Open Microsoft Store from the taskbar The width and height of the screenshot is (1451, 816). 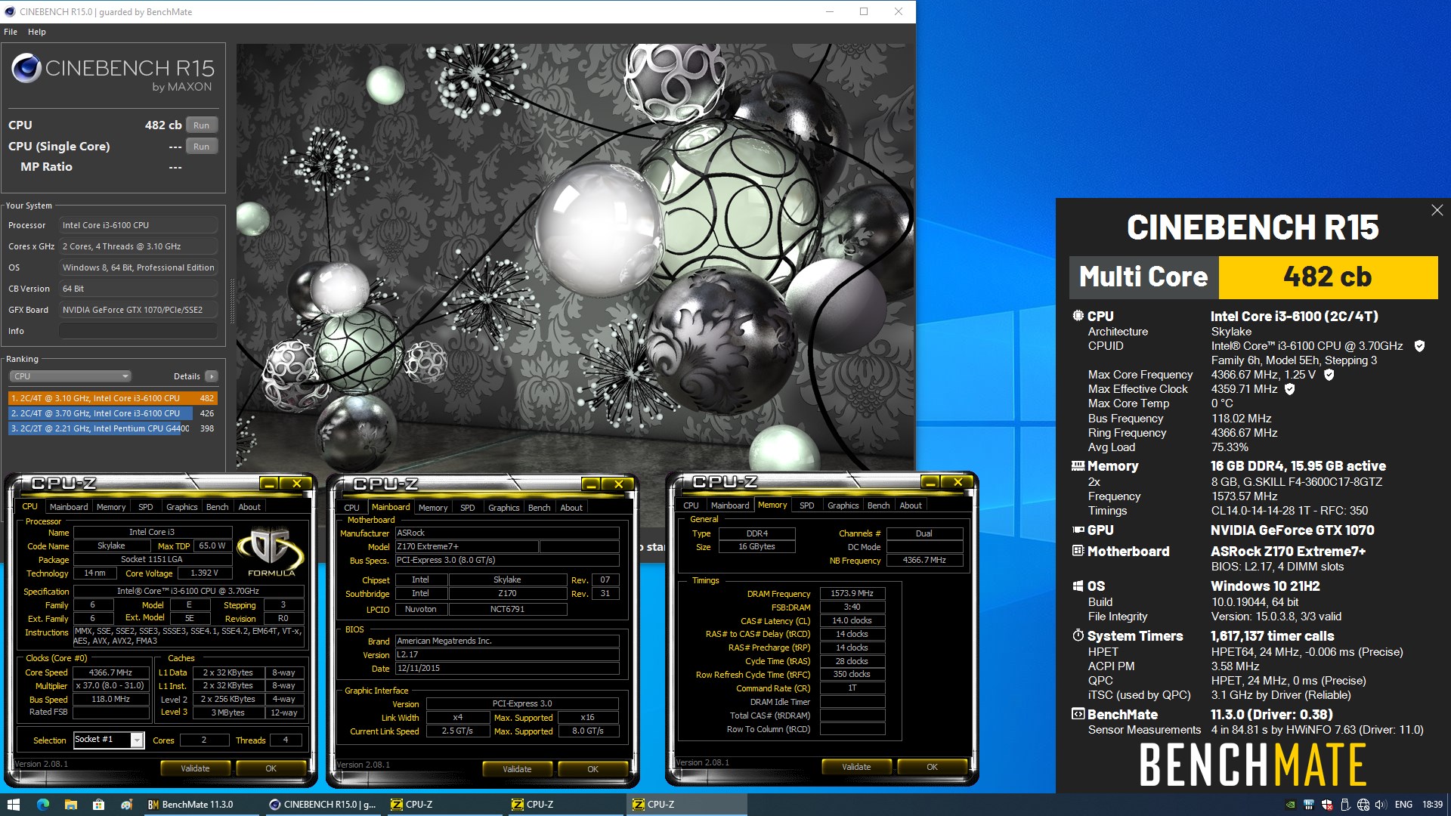[x=98, y=805]
